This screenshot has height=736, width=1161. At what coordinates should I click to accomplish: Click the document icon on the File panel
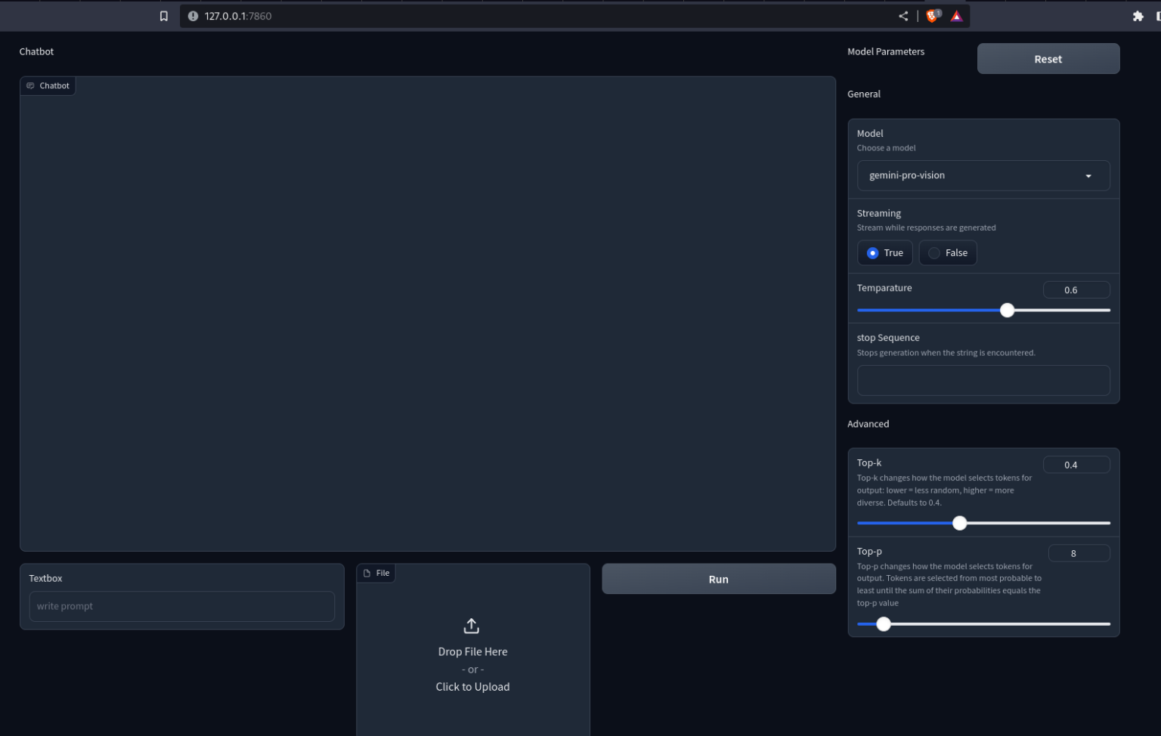tap(367, 573)
